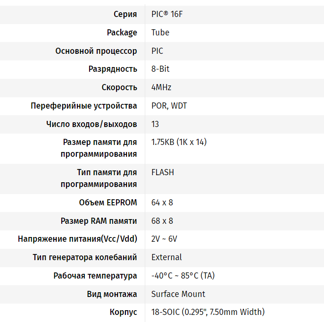Click the "Основной процессор" label

pos(96,51)
